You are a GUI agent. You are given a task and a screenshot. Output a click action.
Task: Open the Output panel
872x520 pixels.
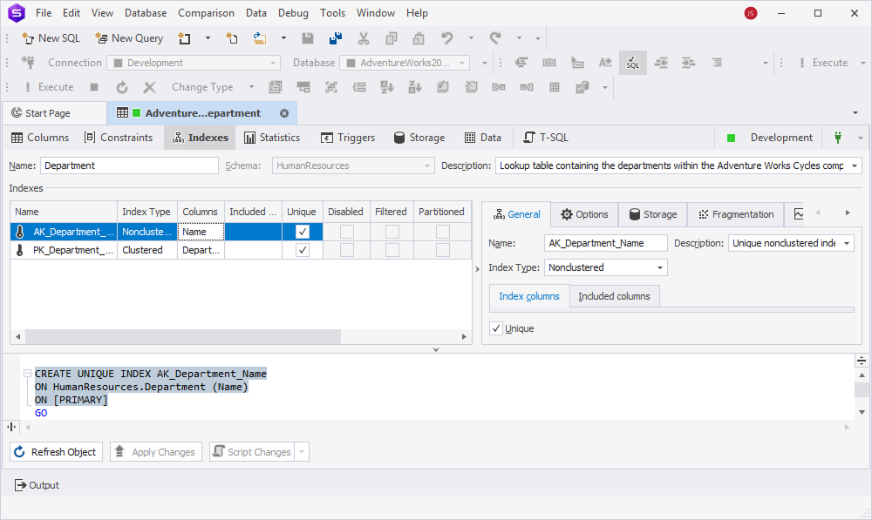(37, 485)
